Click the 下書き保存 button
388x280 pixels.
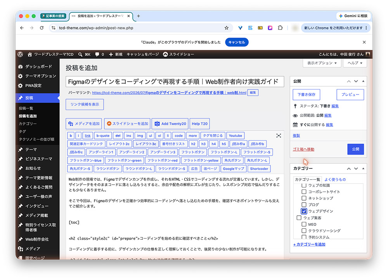coord(307,94)
